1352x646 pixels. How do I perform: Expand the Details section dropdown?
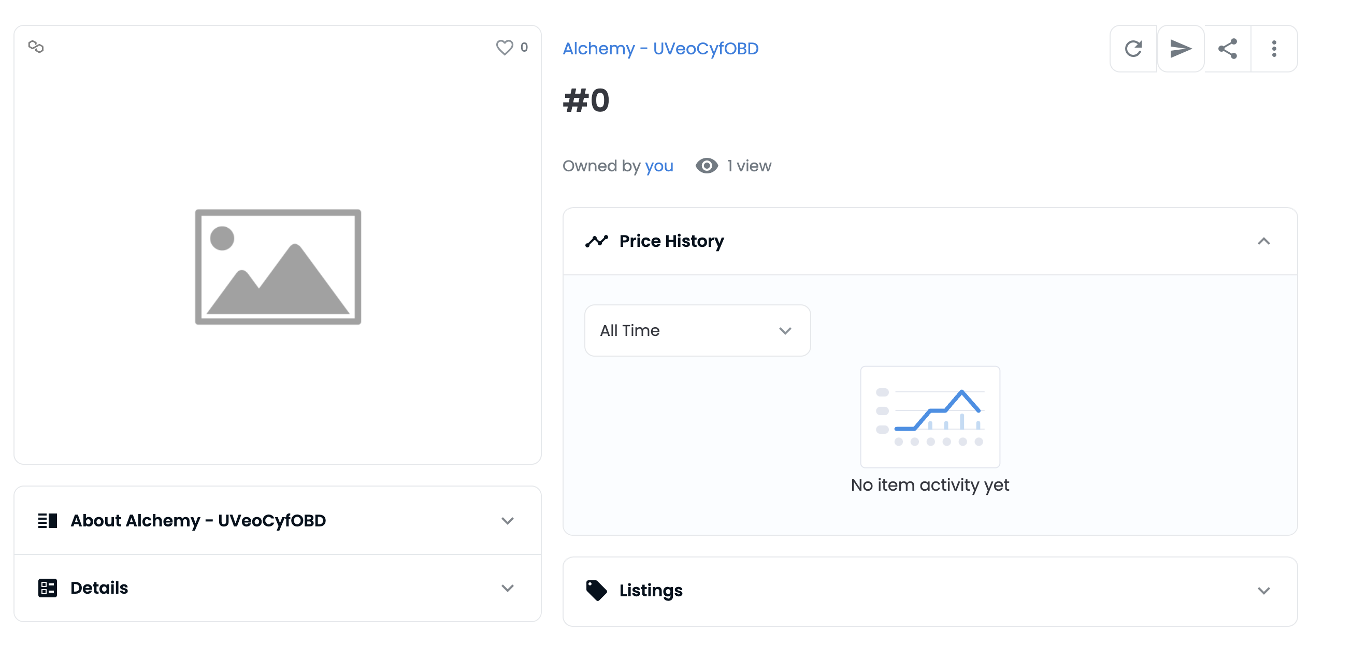pyautogui.click(x=510, y=588)
